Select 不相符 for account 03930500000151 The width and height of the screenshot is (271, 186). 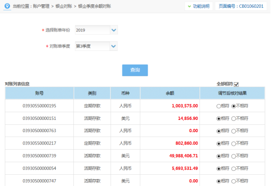click(233, 118)
